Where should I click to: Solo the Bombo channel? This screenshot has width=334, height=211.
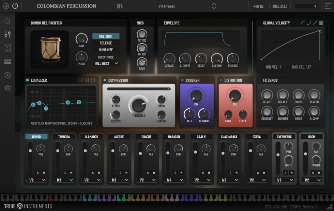click(38, 173)
